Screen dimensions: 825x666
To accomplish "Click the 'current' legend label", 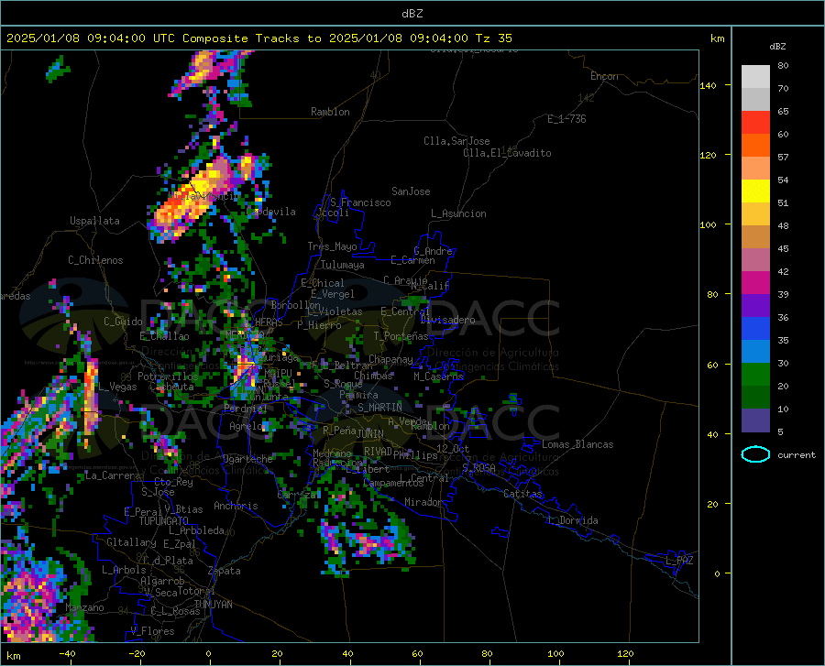I will coord(797,454).
